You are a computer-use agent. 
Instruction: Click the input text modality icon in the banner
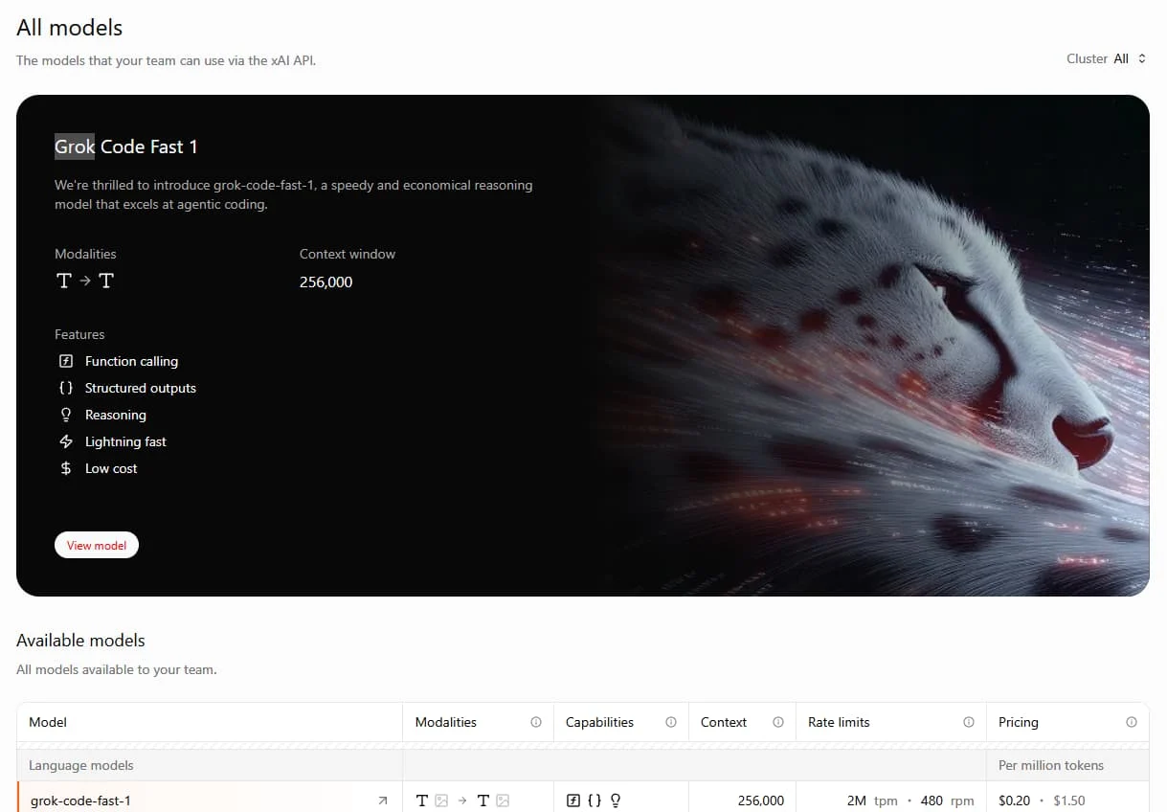click(64, 281)
